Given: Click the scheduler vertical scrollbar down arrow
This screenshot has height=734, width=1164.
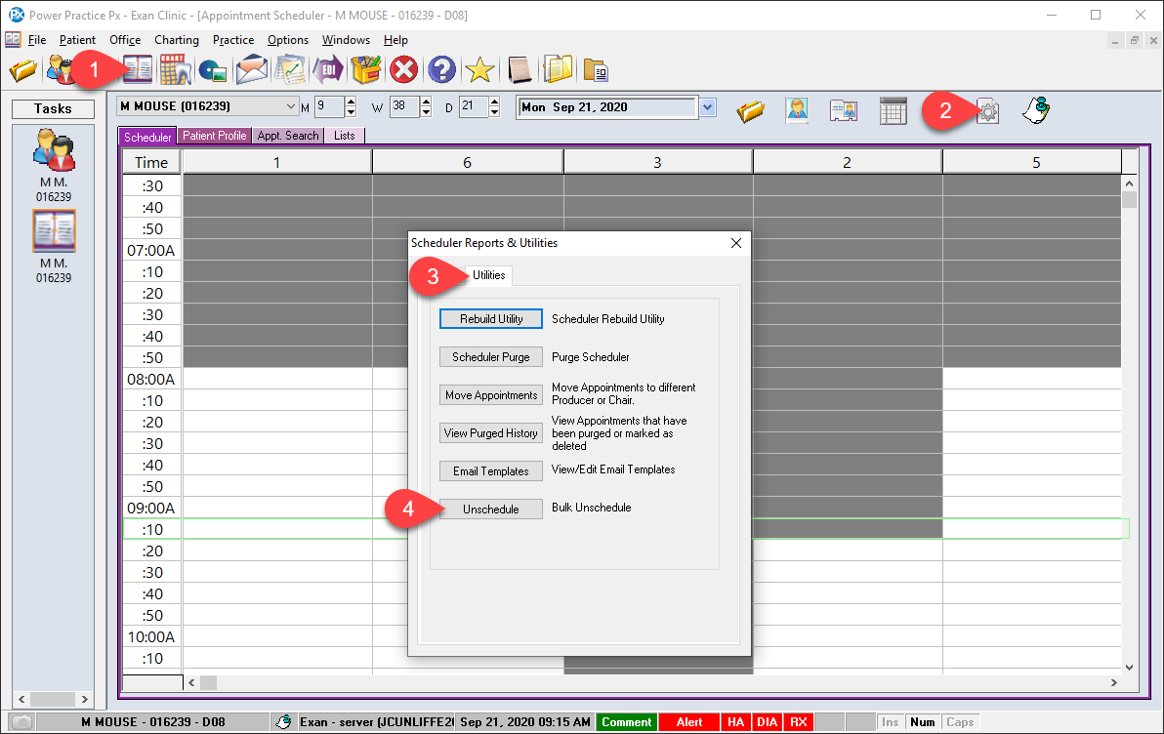Looking at the screenshot, I should (x=1129, y=668).
